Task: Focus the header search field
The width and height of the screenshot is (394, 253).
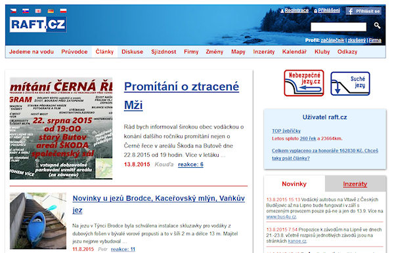Action: click(x=338, y=27)
